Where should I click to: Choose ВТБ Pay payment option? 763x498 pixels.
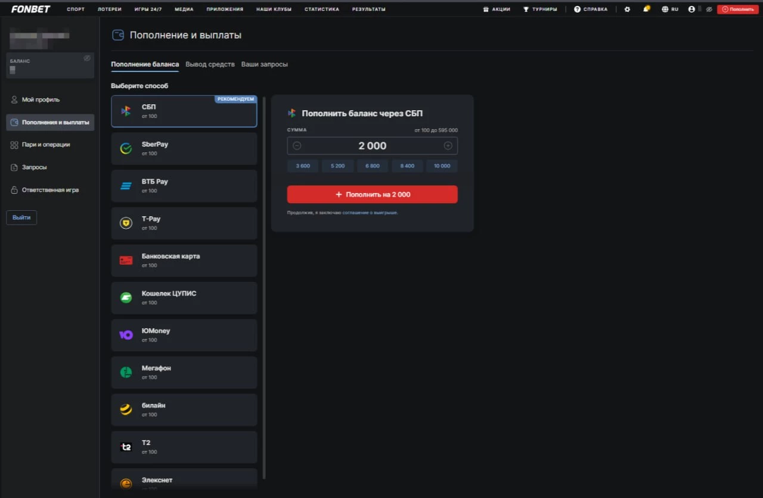pos(184,186)
